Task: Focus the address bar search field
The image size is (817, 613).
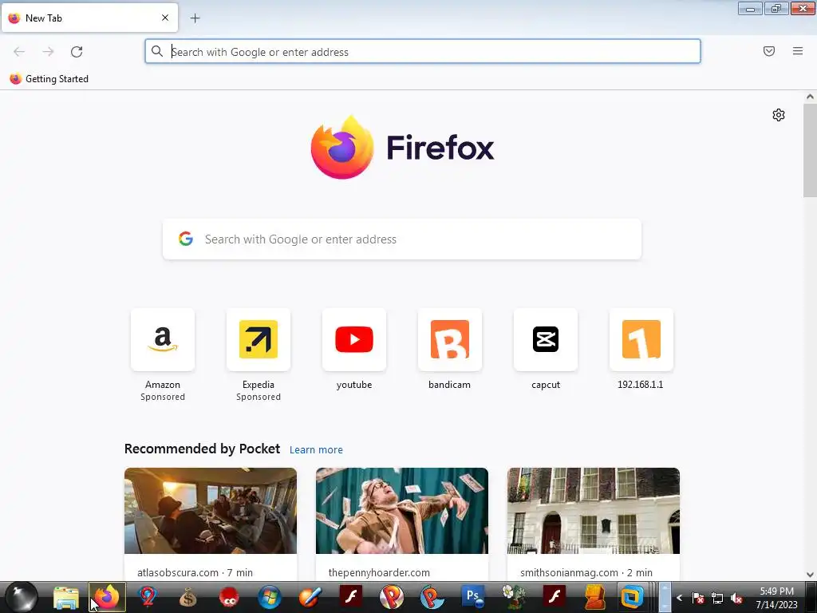Action: (423, 52)
